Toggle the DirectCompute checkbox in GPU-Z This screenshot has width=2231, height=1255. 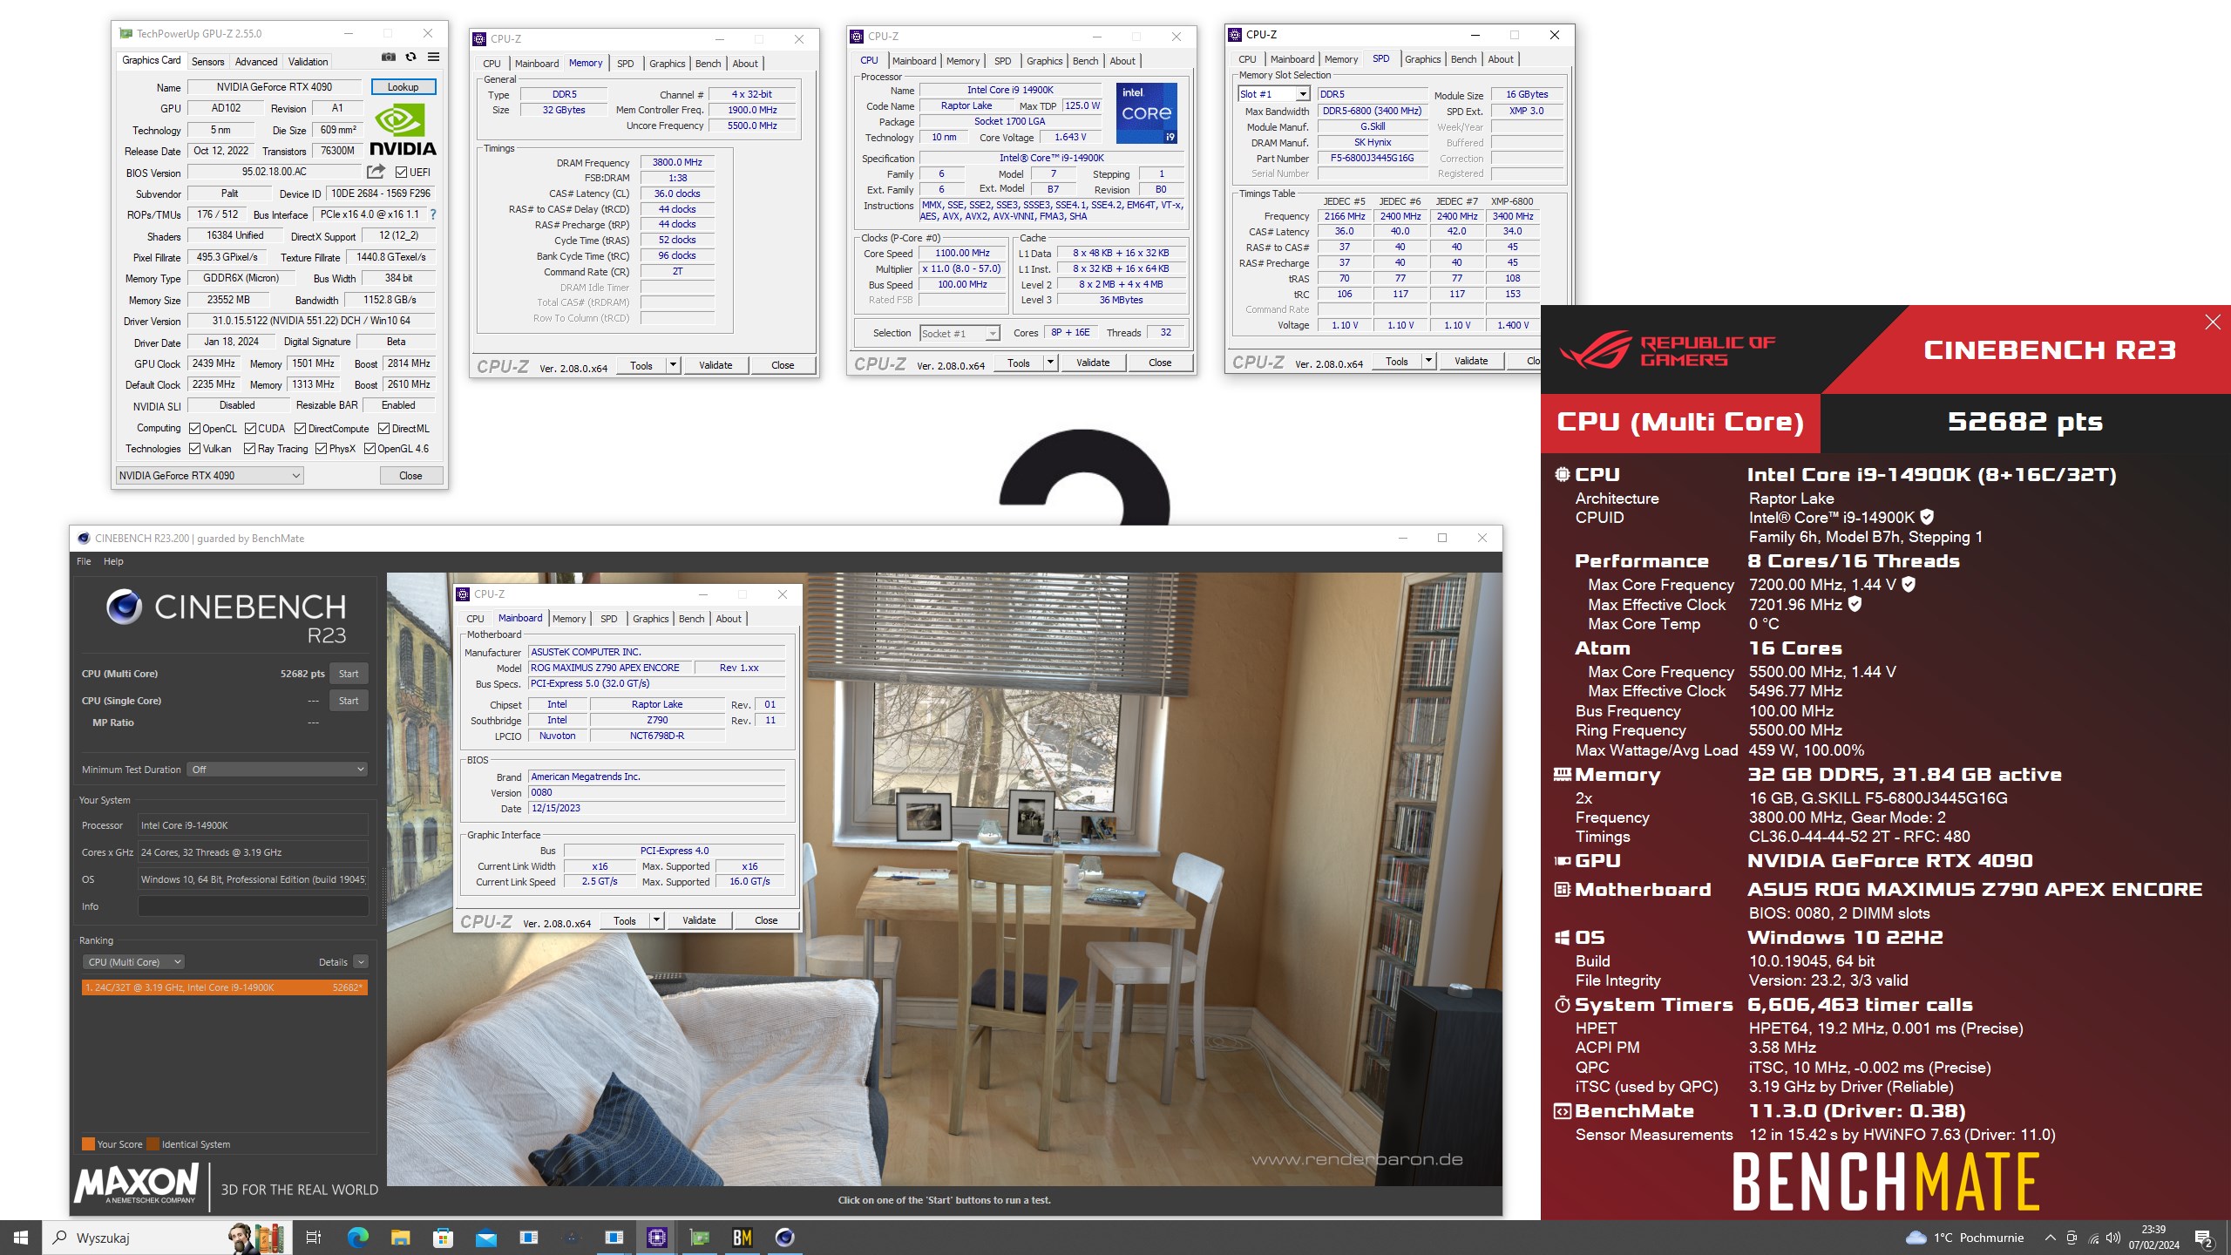(x=300, y=429)
